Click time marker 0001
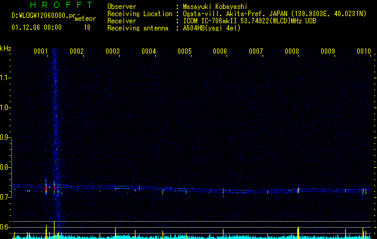Viewport: 377px width, 239px height. click(x=41, y=51)
